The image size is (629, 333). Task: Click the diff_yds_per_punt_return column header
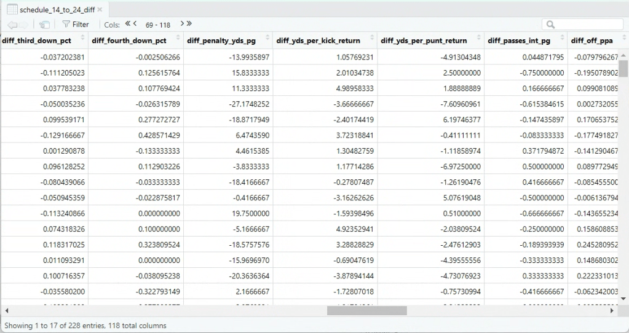[x=424, y=41]
